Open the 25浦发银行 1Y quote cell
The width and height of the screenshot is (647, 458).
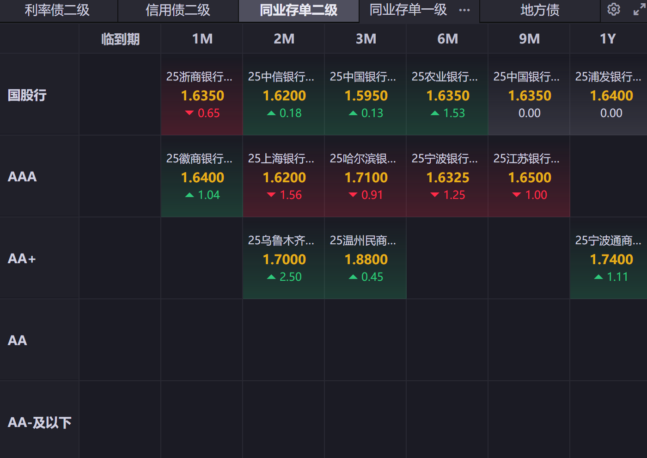[x=609, y=95]
